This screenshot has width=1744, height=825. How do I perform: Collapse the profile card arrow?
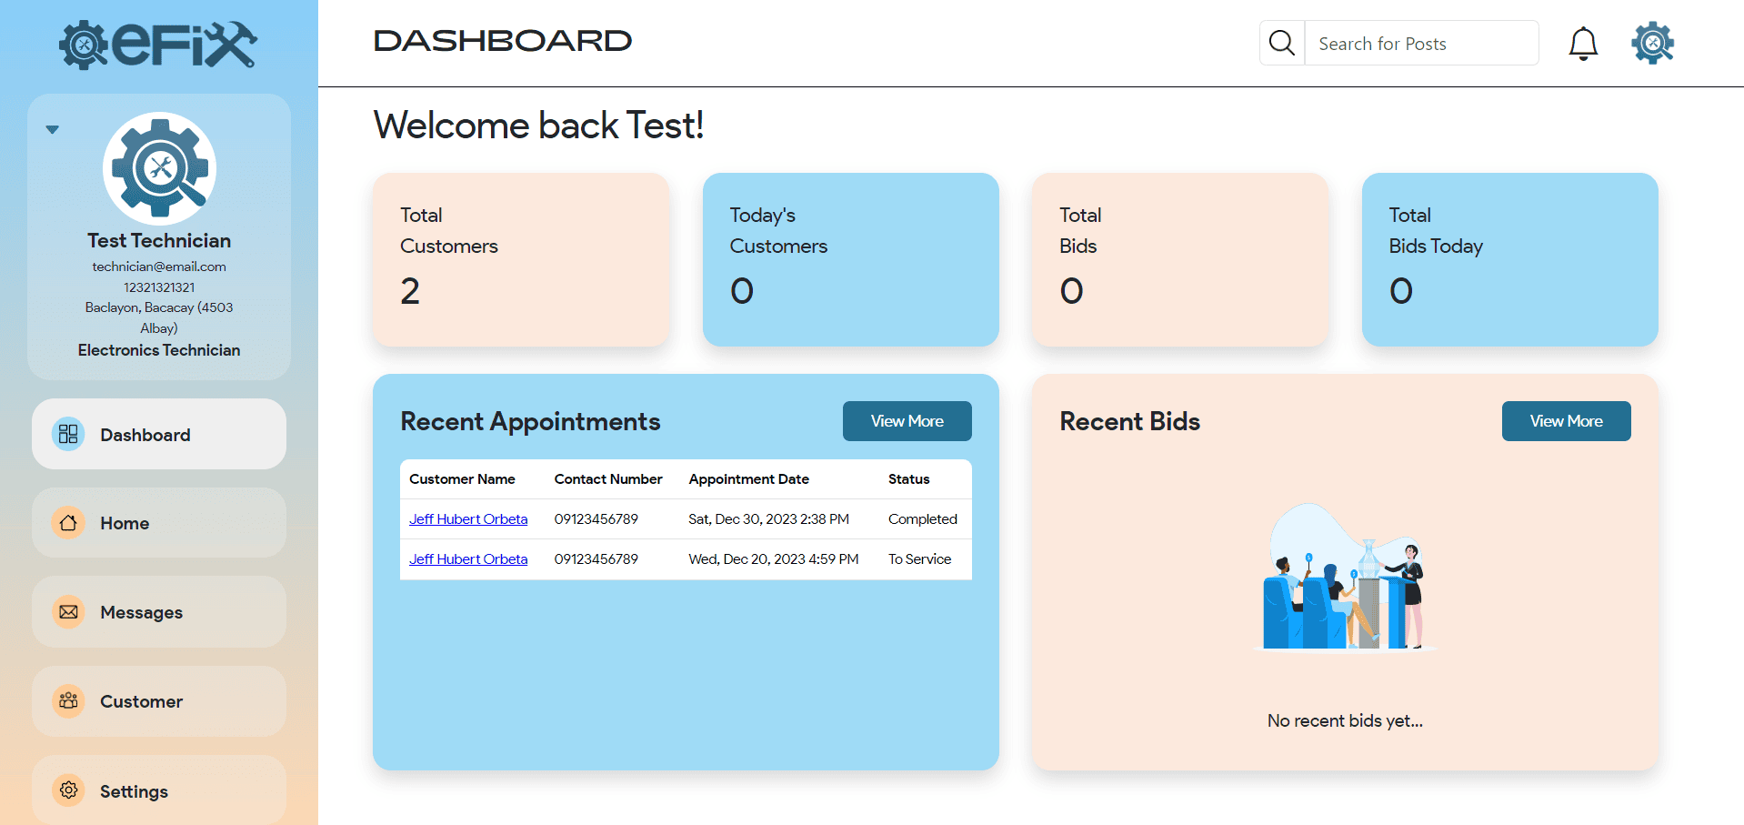click(53, 130)
